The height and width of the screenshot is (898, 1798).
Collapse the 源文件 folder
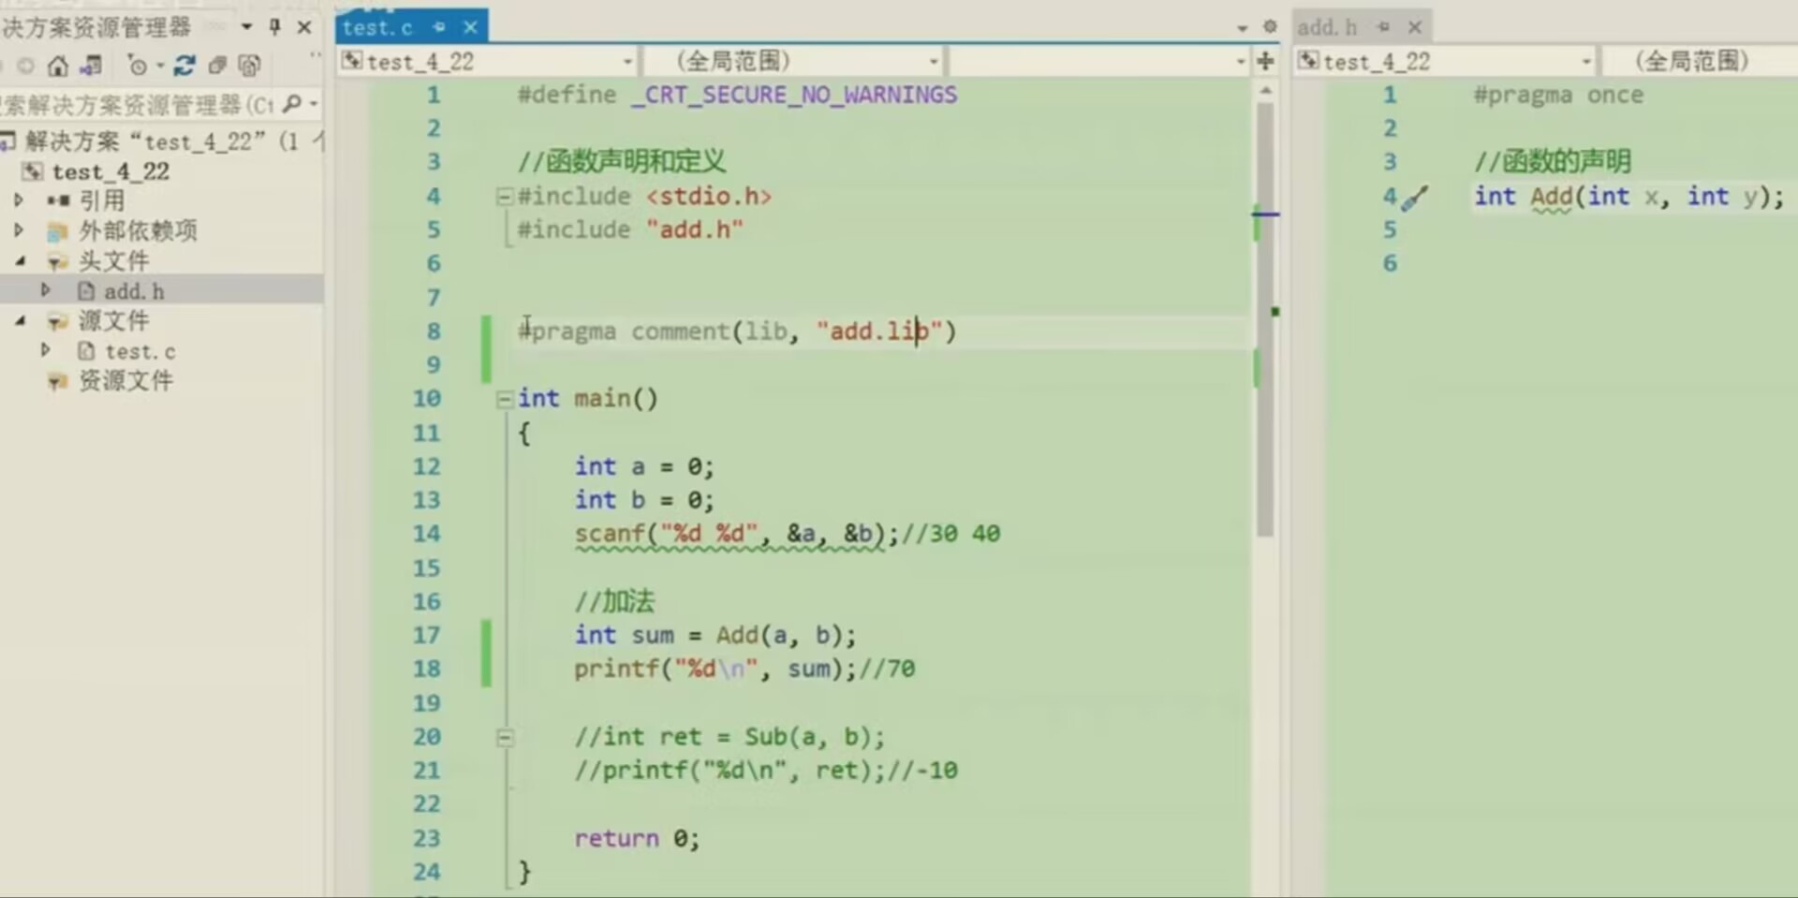[20, 321]
